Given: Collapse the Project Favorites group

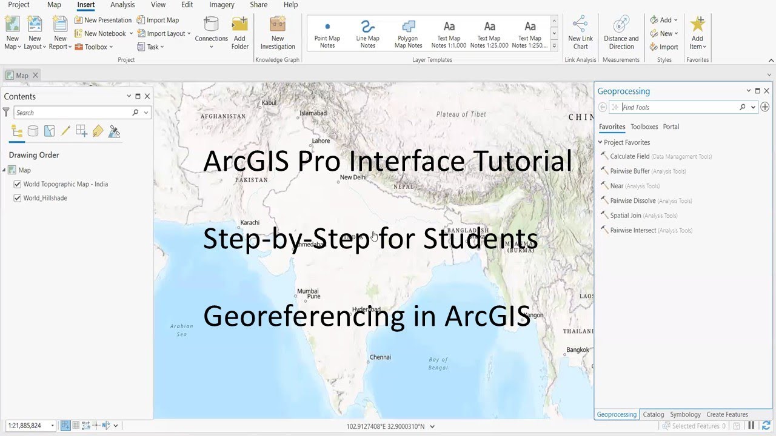Looking at the screenshot, I should coord(600,142).
